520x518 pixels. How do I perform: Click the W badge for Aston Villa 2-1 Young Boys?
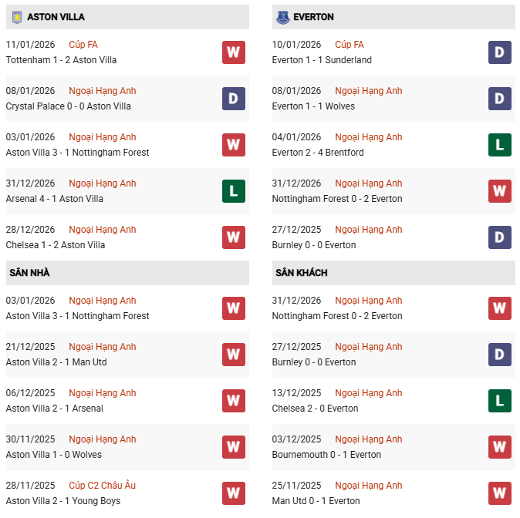[234, 493]
